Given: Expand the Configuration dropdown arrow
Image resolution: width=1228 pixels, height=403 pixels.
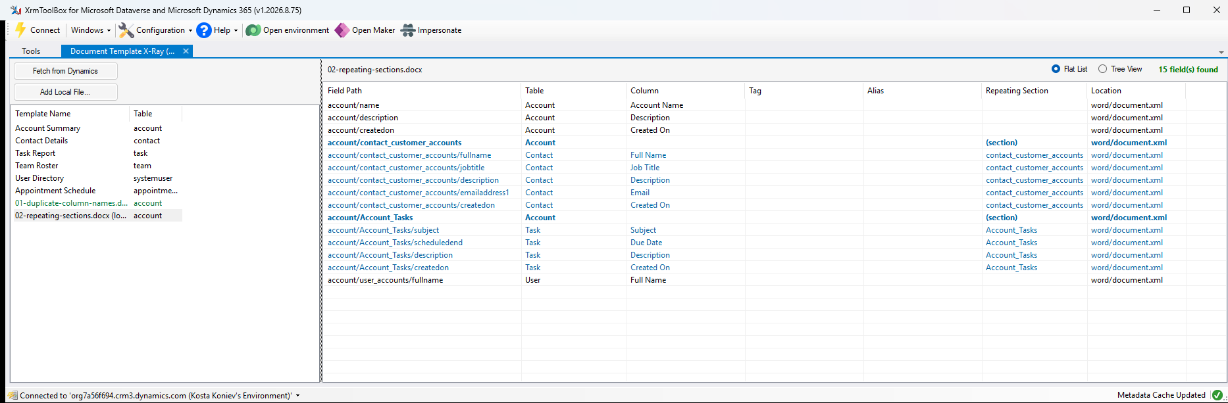Looking at the screenshot, I should tap(190, 30).
